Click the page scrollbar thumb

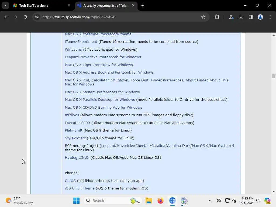[x=274, y=76]
